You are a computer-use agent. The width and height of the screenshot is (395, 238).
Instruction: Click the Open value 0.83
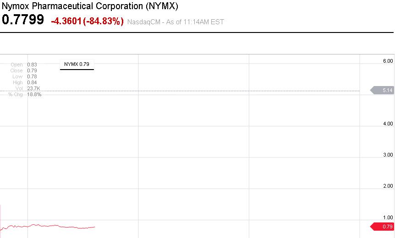32,65
